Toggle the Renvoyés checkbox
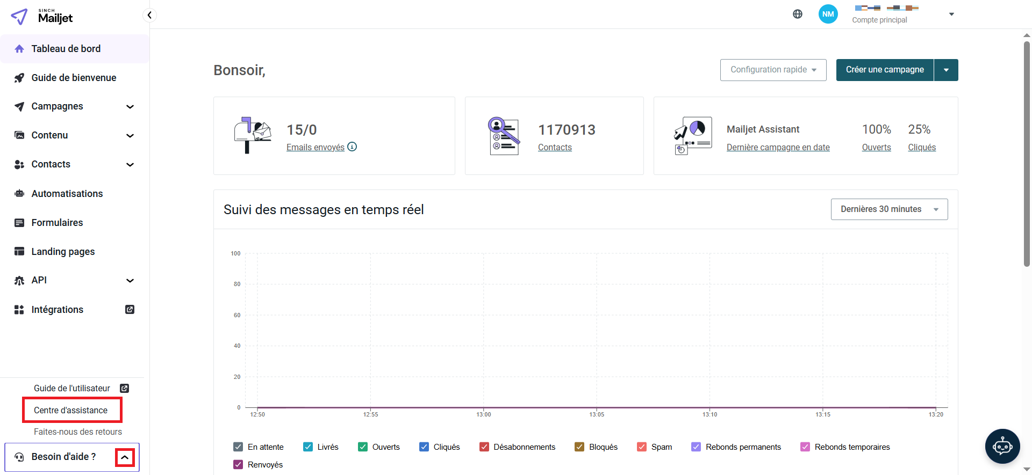The width and height of the screenshot is (1032, 475). coord(238,464)
